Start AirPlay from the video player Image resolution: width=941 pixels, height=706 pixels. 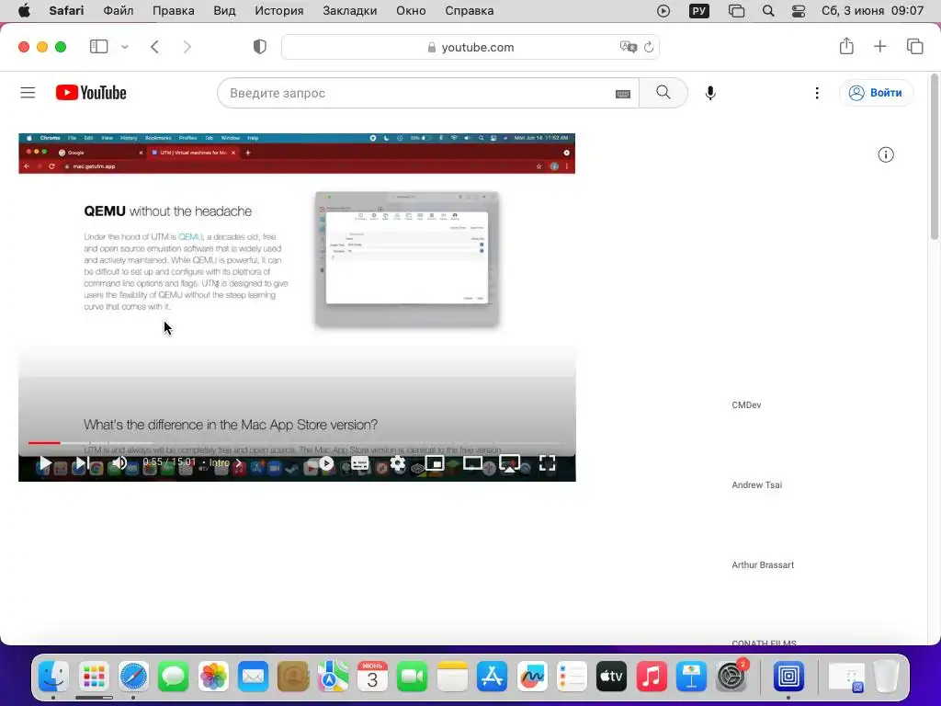click(509, 463)
